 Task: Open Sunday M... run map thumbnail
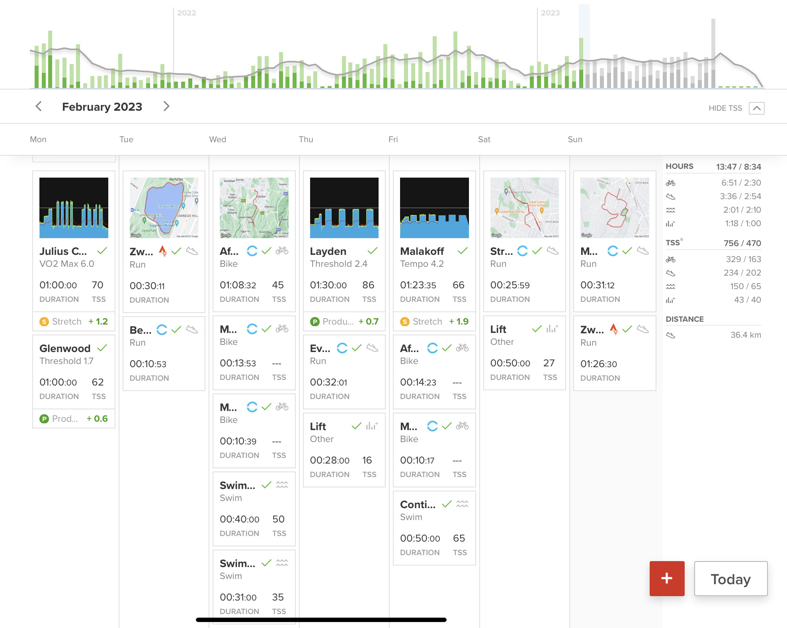tap(615, 208)
